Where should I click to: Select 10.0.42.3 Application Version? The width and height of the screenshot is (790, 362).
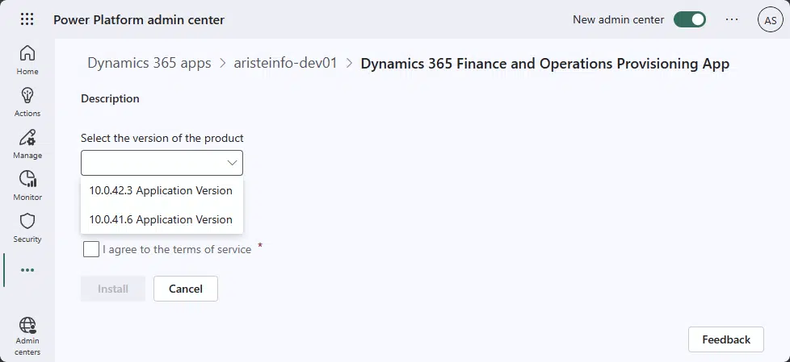(x=162, y=190)
